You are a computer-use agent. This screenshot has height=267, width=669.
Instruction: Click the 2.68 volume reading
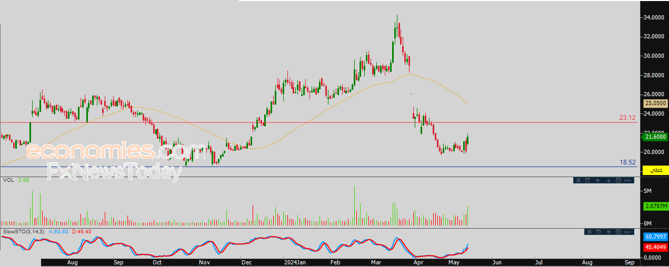[x=24, y=180]
